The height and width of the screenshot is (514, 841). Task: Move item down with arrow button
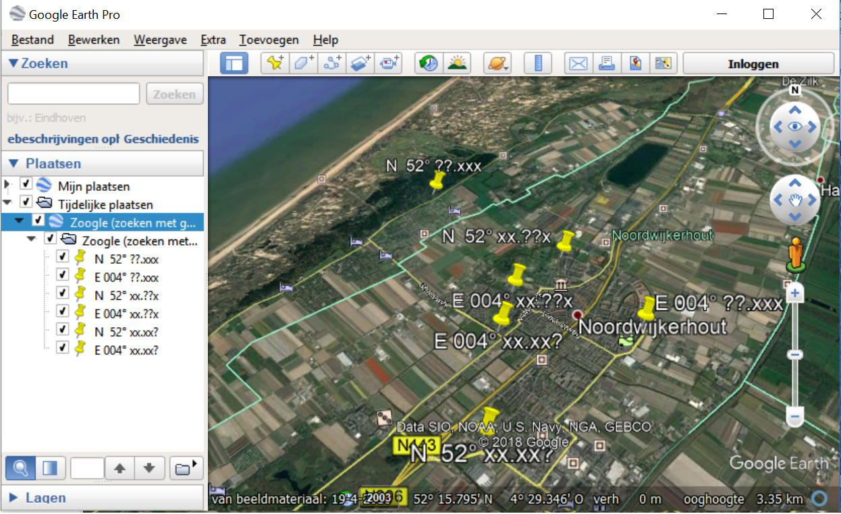pos(149,467)
